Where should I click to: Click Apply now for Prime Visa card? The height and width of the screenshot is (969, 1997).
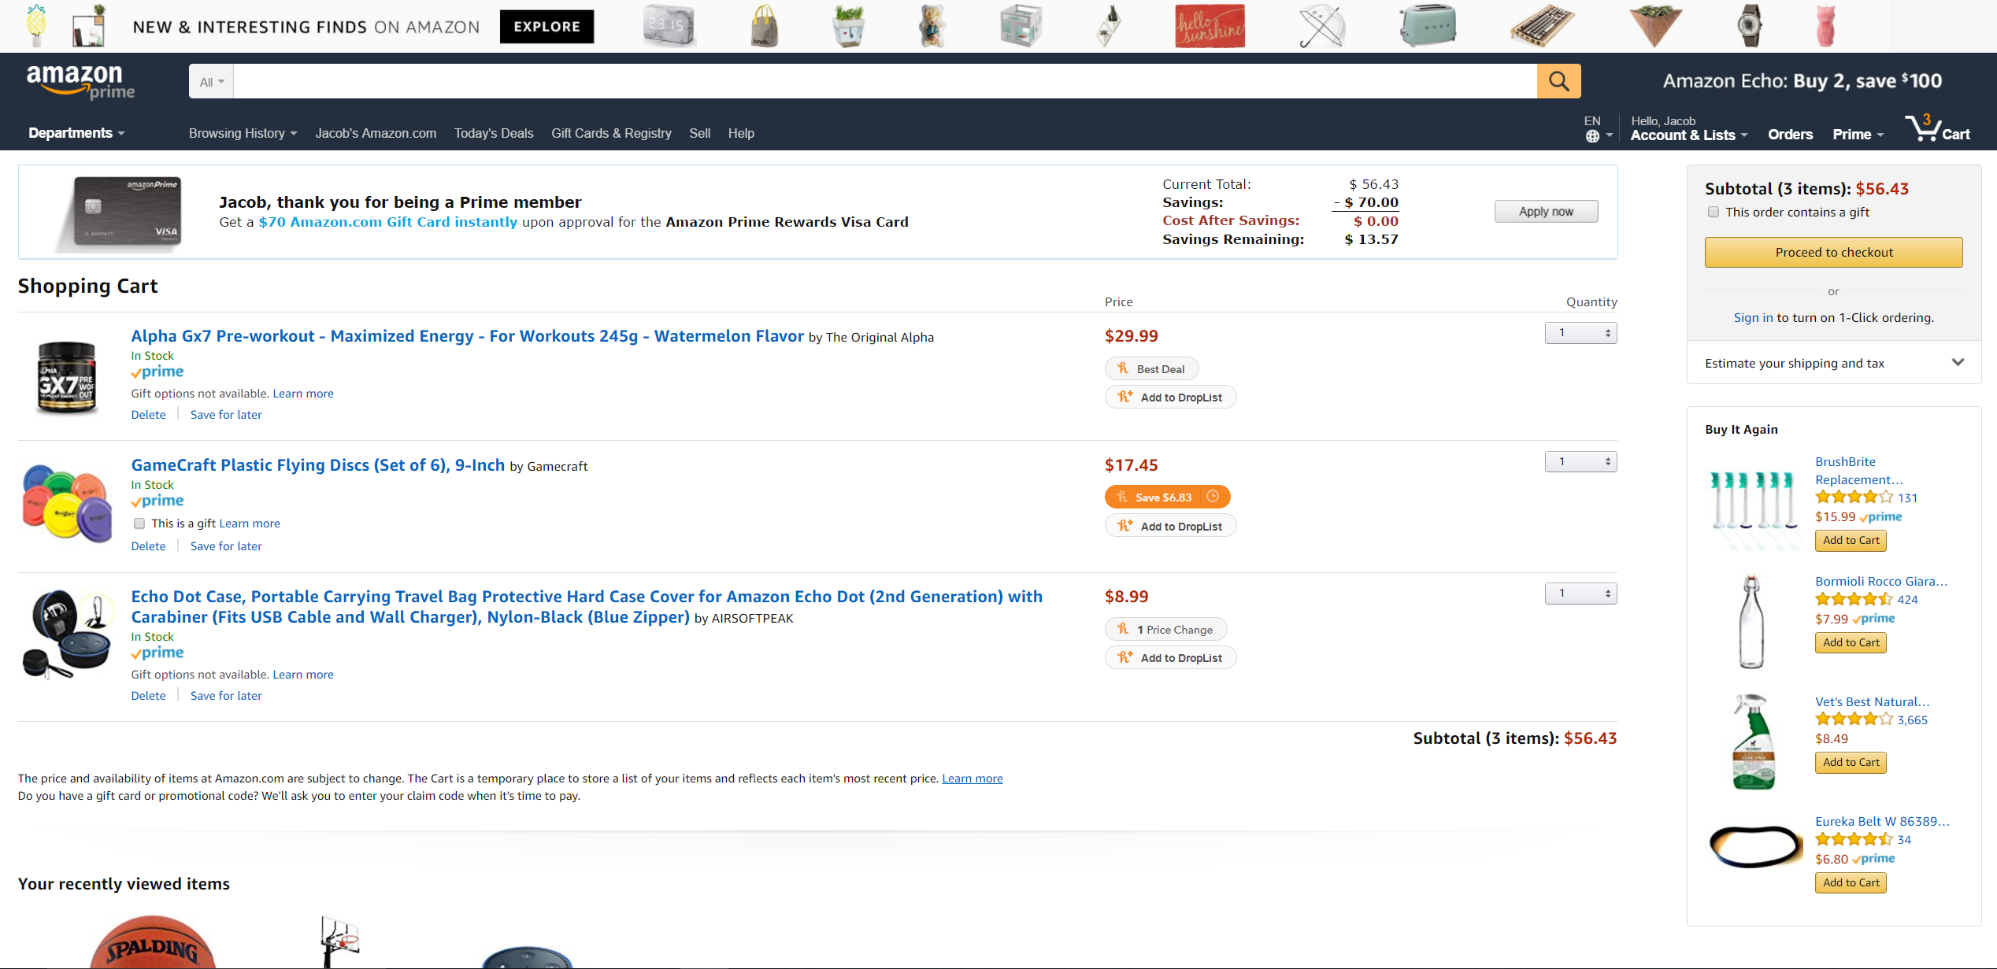pos(1546,211)
